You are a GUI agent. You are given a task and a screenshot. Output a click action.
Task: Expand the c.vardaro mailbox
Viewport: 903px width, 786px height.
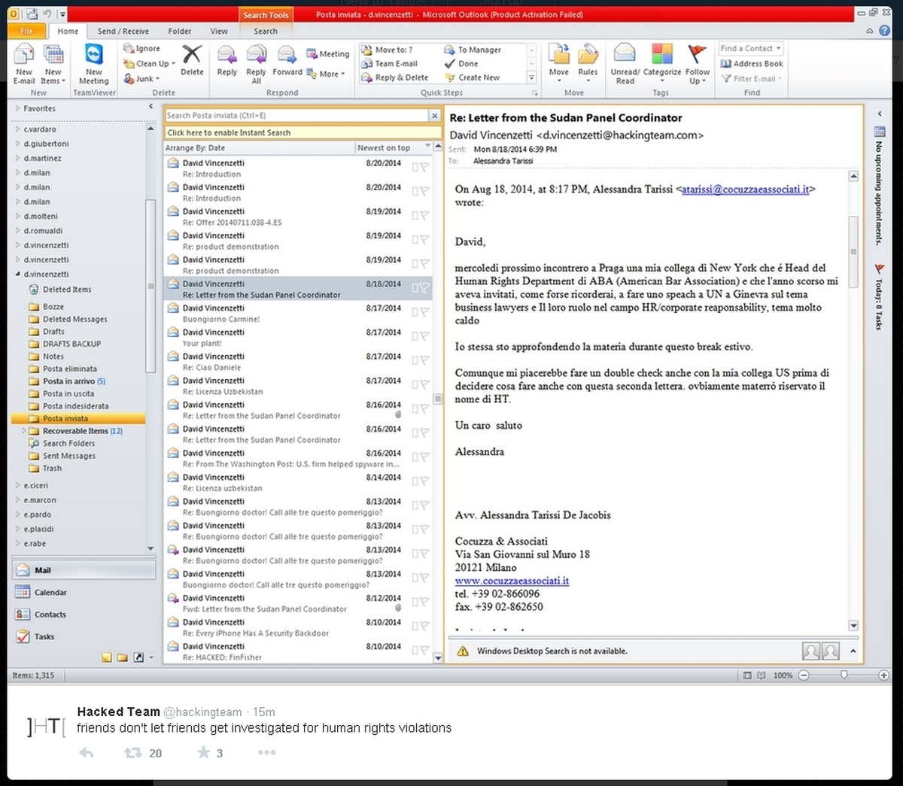18,129
